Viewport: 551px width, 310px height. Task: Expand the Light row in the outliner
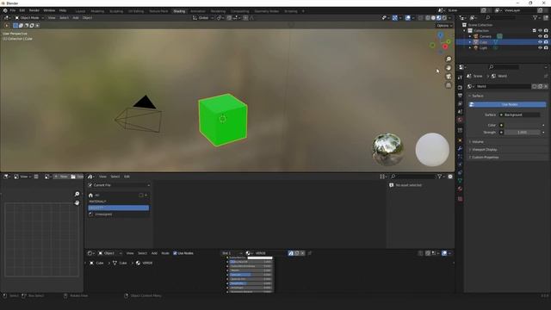(x=470, y=48)
